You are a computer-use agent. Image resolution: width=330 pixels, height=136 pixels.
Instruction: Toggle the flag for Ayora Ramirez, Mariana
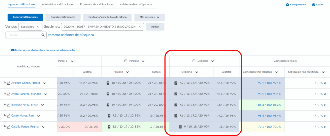click(x=5, y=94)
